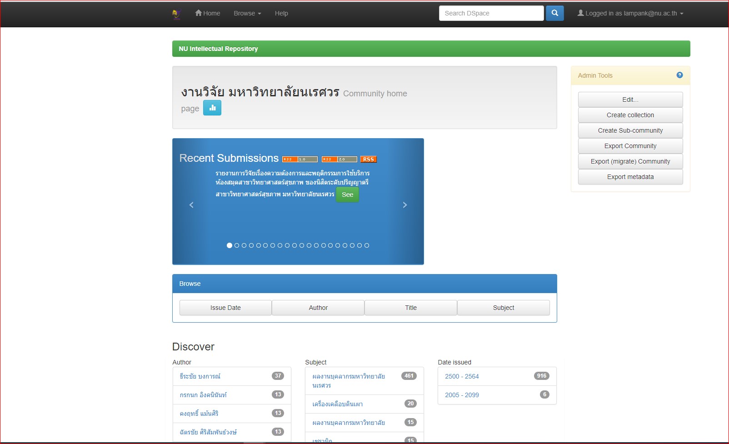This screenshot has width=729, height=444.
Task: Open Admin Tools help icon
Action: coord(679,75)
